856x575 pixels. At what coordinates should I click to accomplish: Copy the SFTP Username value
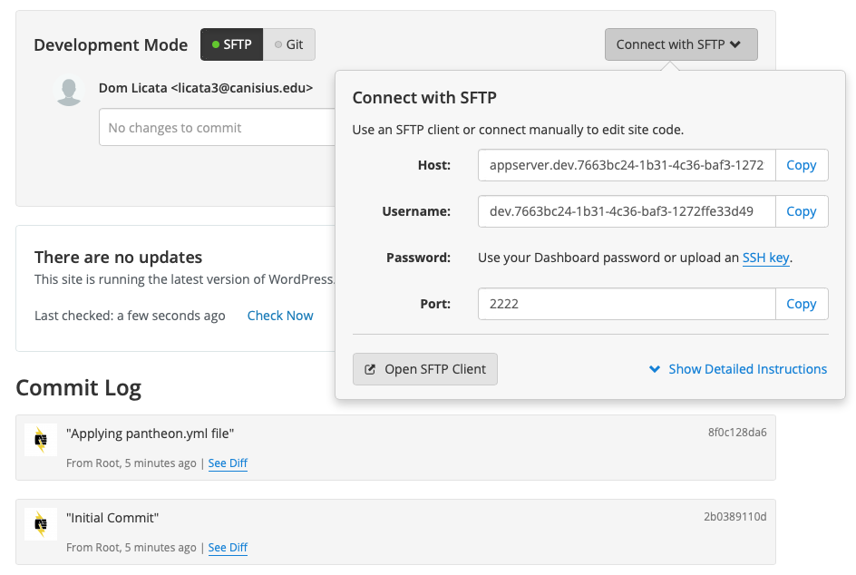[801, 211]
